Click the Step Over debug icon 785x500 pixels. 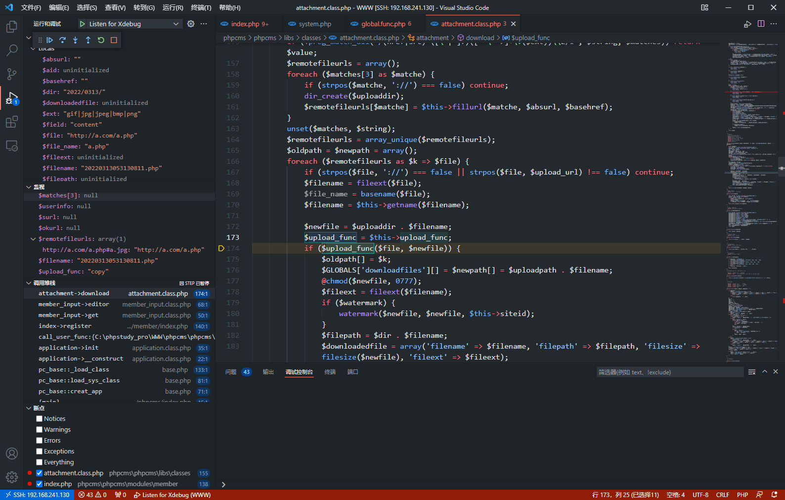click(x=62, y=40)
